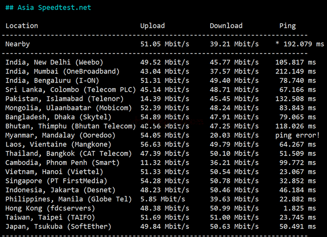Click Sri Lanka, Colombo (Telecom PLC) text

[x=70, y=90]
